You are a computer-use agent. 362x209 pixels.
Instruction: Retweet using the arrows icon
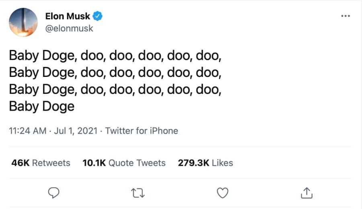pos(138,193)
